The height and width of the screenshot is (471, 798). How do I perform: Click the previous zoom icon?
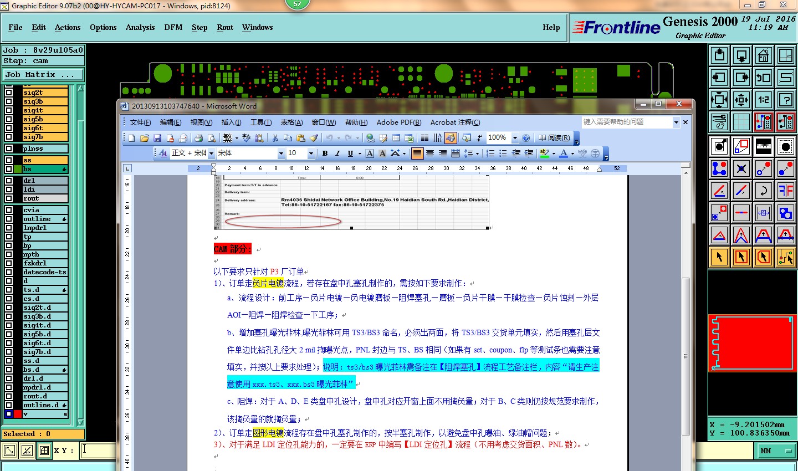point(764,78)
